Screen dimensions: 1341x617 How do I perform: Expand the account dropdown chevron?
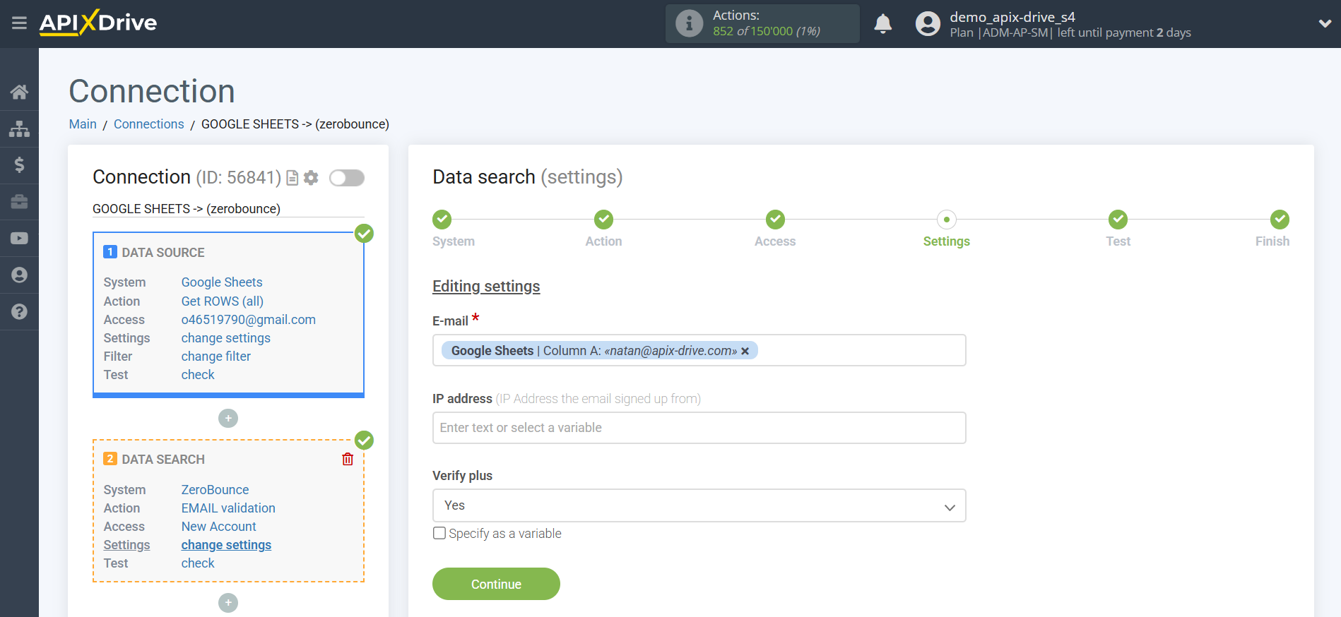[1325, 23]
